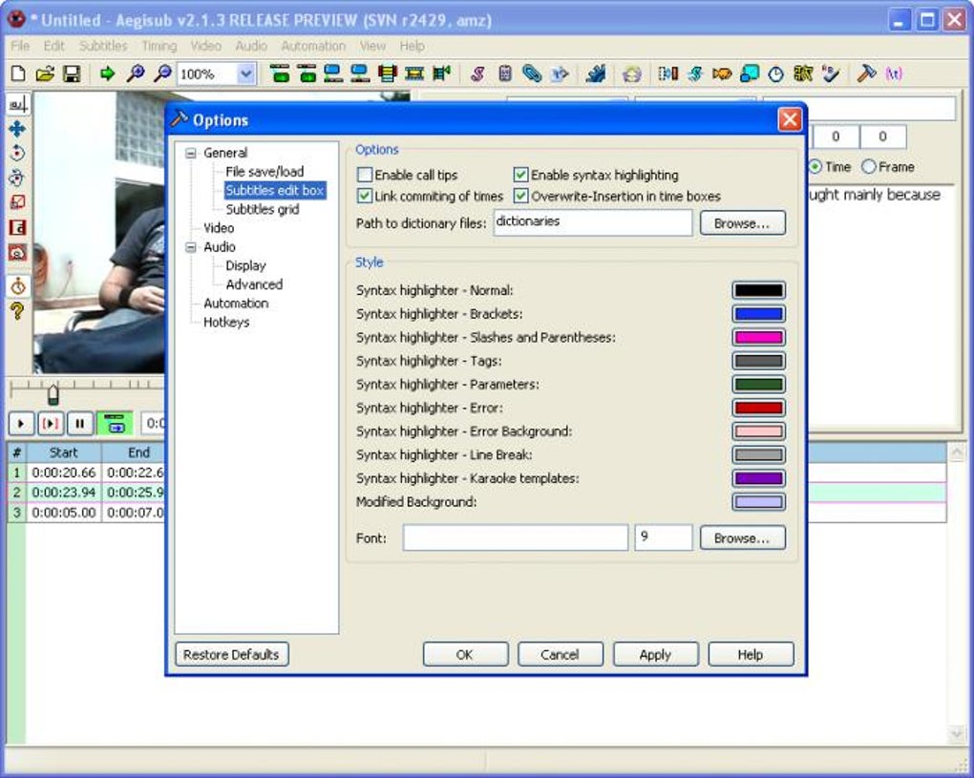Select the Rotate XY video tool

pyautogui.click(x=17, y=178)
